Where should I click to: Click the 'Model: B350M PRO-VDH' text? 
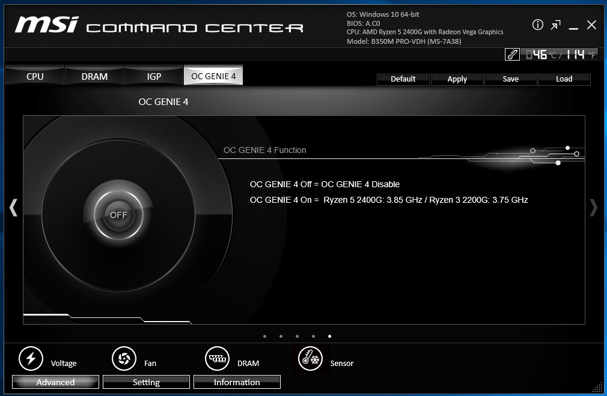pyautogui.click(x=404, y=41)
